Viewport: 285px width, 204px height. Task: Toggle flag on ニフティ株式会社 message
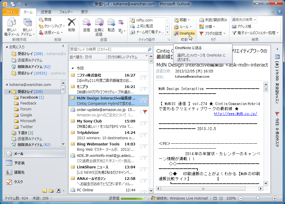tap(145, 77)
